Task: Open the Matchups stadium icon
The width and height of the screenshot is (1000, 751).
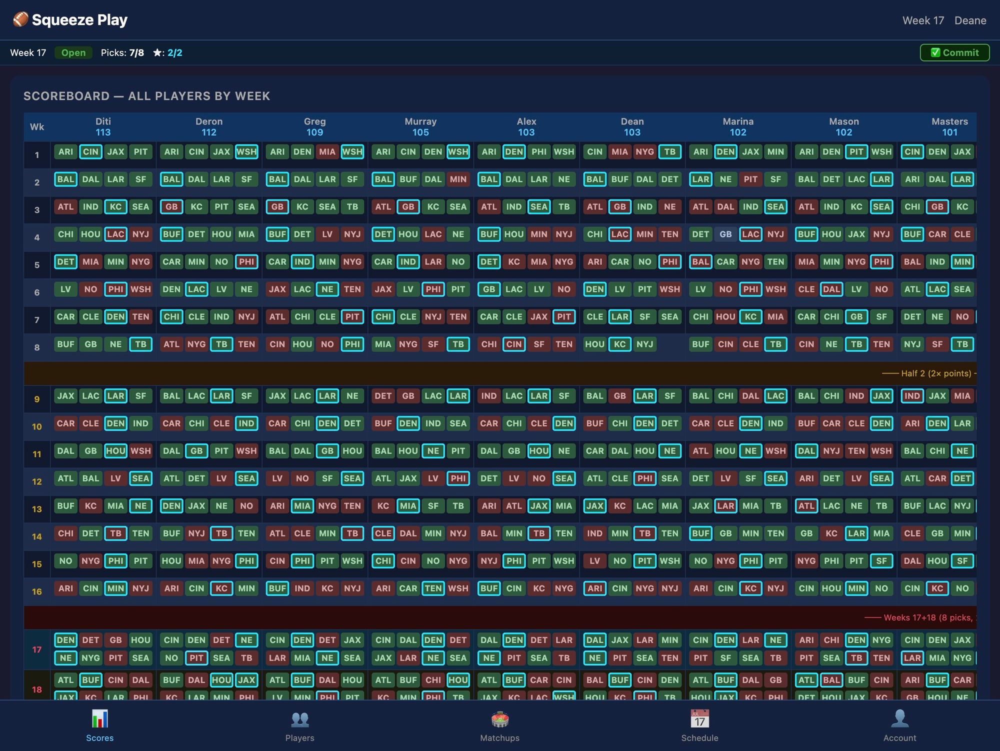Action: 499,719
